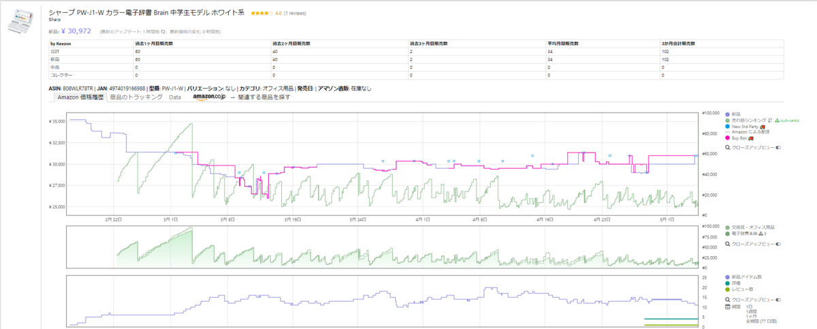
Task: Toggle 売れ筋ランキング series in legend
Action: pos(745,120)
